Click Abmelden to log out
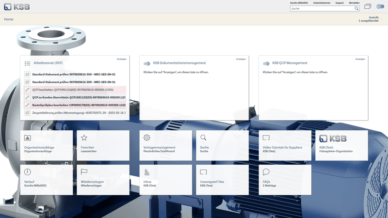Viewport: 388px width, 218px height. pyautogui.click(x=354, y=3)
